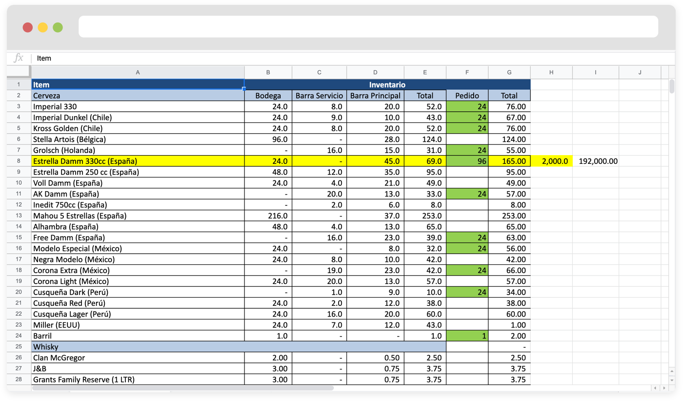Click the "Inventario" merged header cell
Screen dimensions: 683x401
[x=387, y=84]
